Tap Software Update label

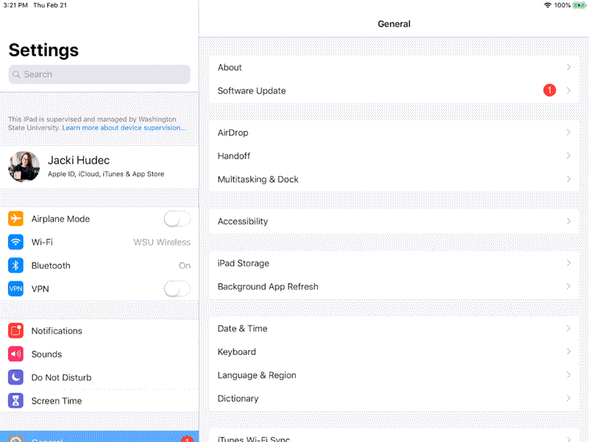(x=252, y=91)
